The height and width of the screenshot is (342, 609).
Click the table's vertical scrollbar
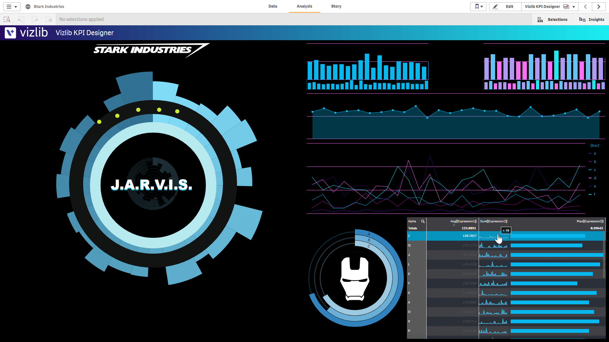(604, 255)
